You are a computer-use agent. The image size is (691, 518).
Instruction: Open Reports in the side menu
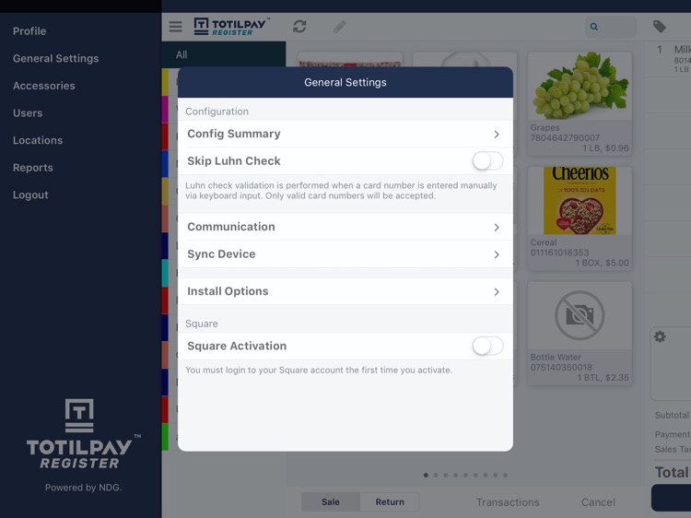point(33,168)
